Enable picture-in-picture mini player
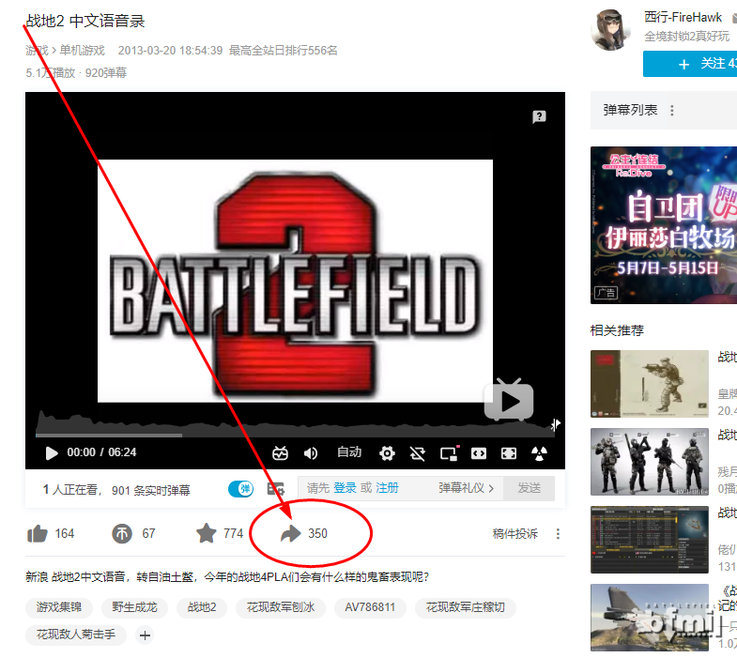Screen dimensions: 737x658 (449, 453)
